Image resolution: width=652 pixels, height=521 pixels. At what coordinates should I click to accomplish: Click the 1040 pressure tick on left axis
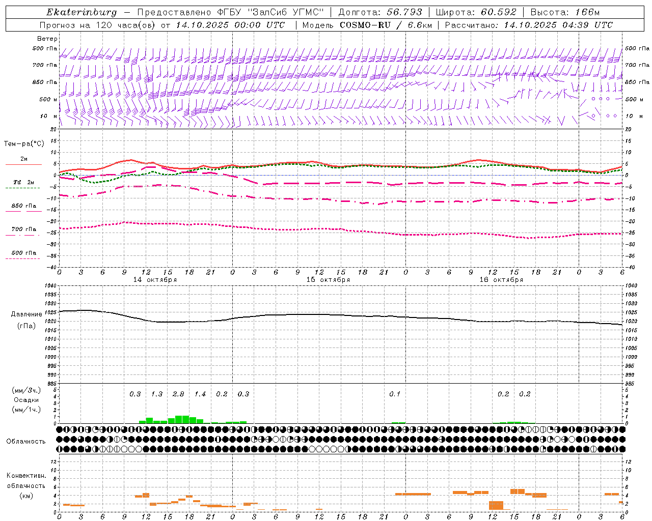(x=50, y=286)
